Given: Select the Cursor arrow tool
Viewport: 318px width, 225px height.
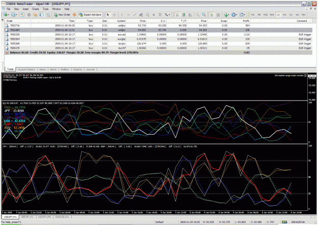Looking at the screenshot, I should pyautogui.click(x=108, y=15).
